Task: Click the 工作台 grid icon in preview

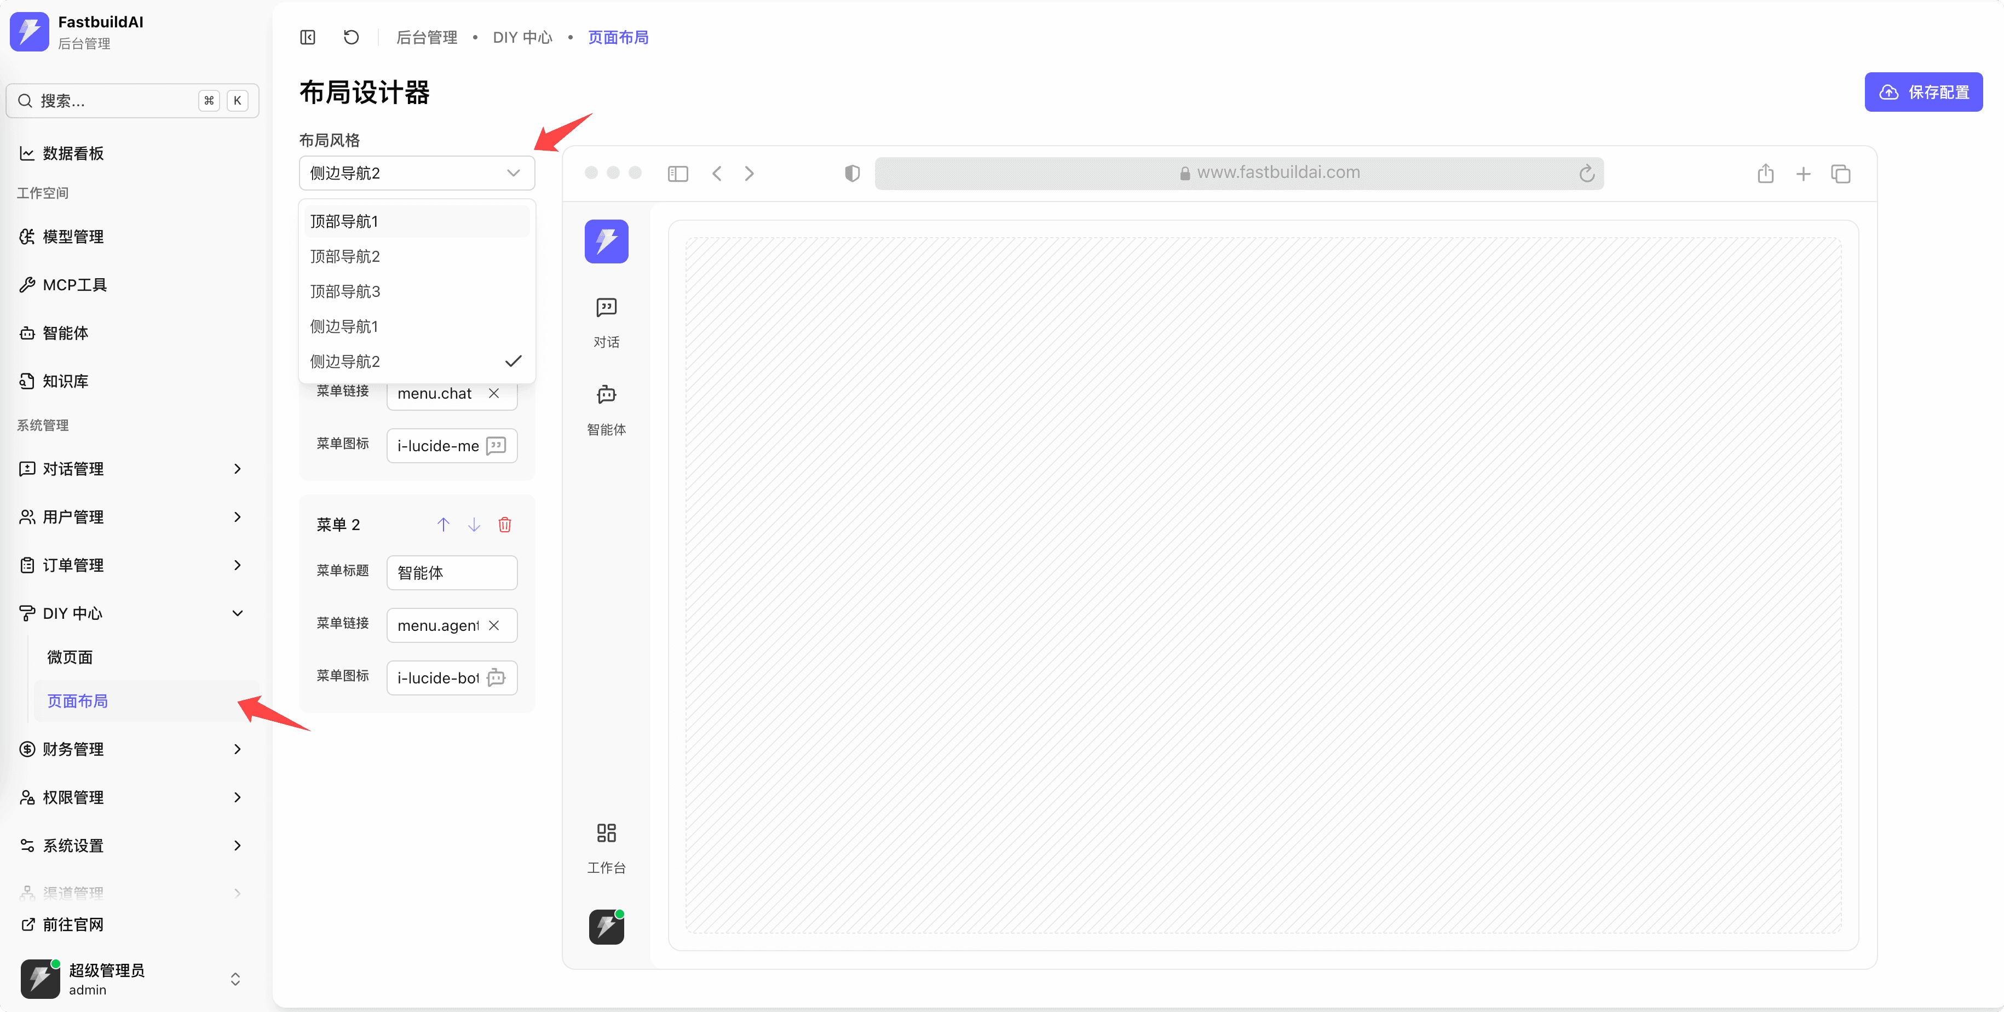Action: pos(606,833)
